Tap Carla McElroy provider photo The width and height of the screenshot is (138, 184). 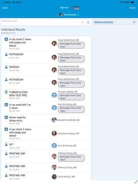pos(54,177)
